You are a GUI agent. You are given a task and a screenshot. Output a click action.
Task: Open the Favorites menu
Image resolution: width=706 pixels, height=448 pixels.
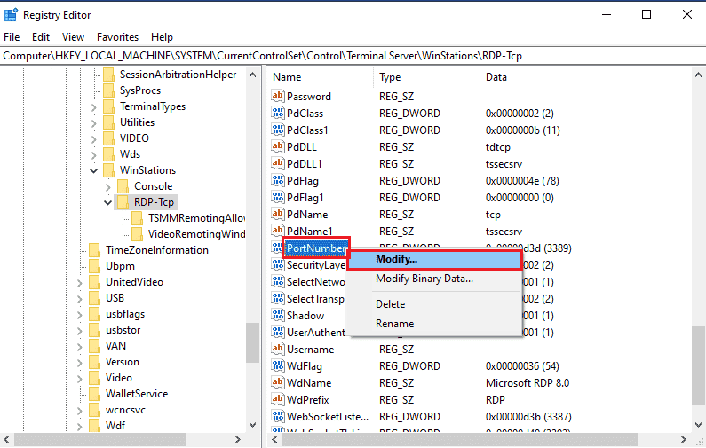coord(117,37)
